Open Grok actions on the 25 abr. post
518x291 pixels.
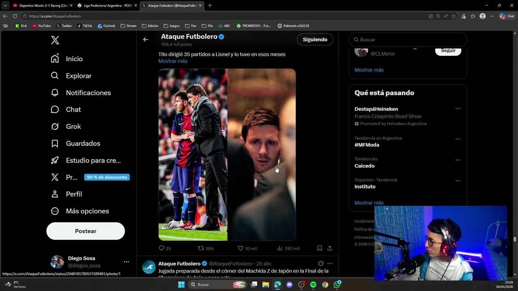click(x=321, y=264)
